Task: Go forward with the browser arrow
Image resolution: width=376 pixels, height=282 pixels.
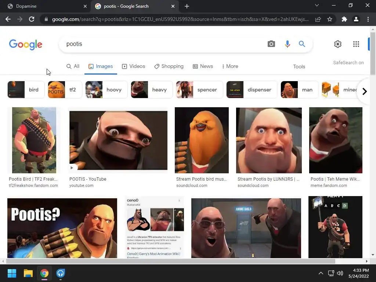Action: point(20,19)
